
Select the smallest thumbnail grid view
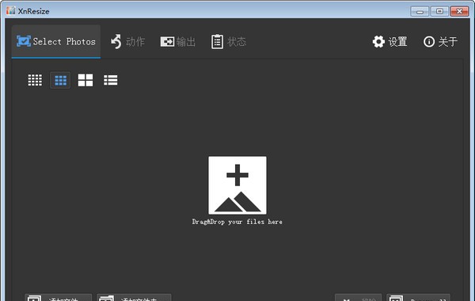[35, 80]
